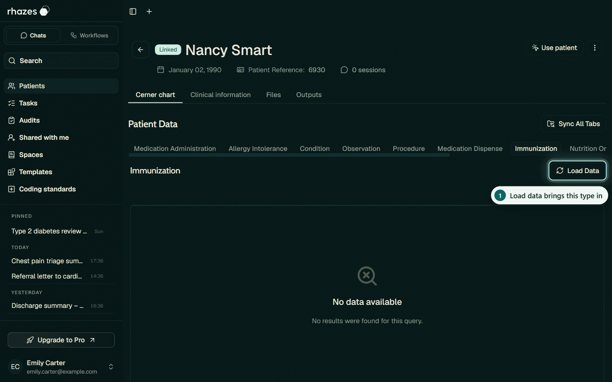The image size is (612, 382).
Task: Toggle the sidebar panel icon
Action: click(x=133, y=11)
